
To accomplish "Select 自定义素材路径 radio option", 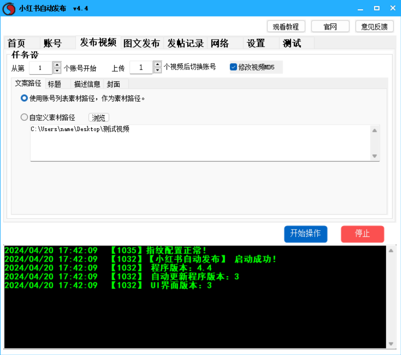I will pos(24,117).
